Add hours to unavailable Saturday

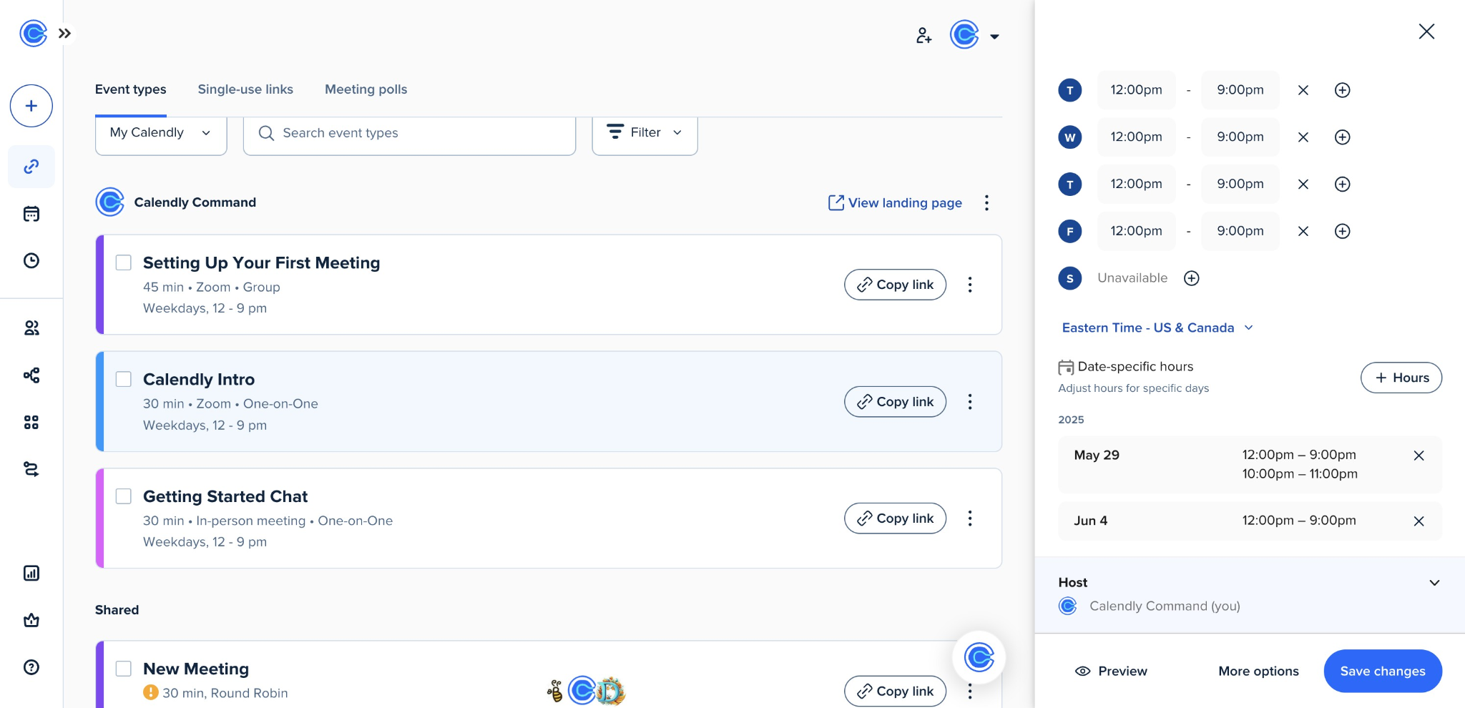(1192, 278)
